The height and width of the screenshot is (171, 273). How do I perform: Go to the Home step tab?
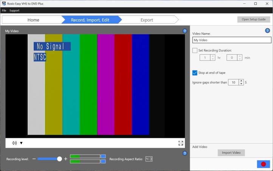(33, 20)
